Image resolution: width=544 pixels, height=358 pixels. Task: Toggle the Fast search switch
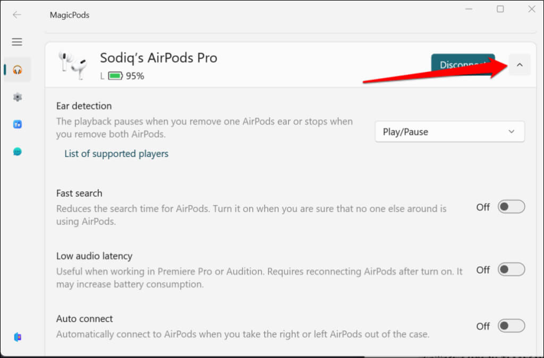pyautogui.click(x=511, y=207)
